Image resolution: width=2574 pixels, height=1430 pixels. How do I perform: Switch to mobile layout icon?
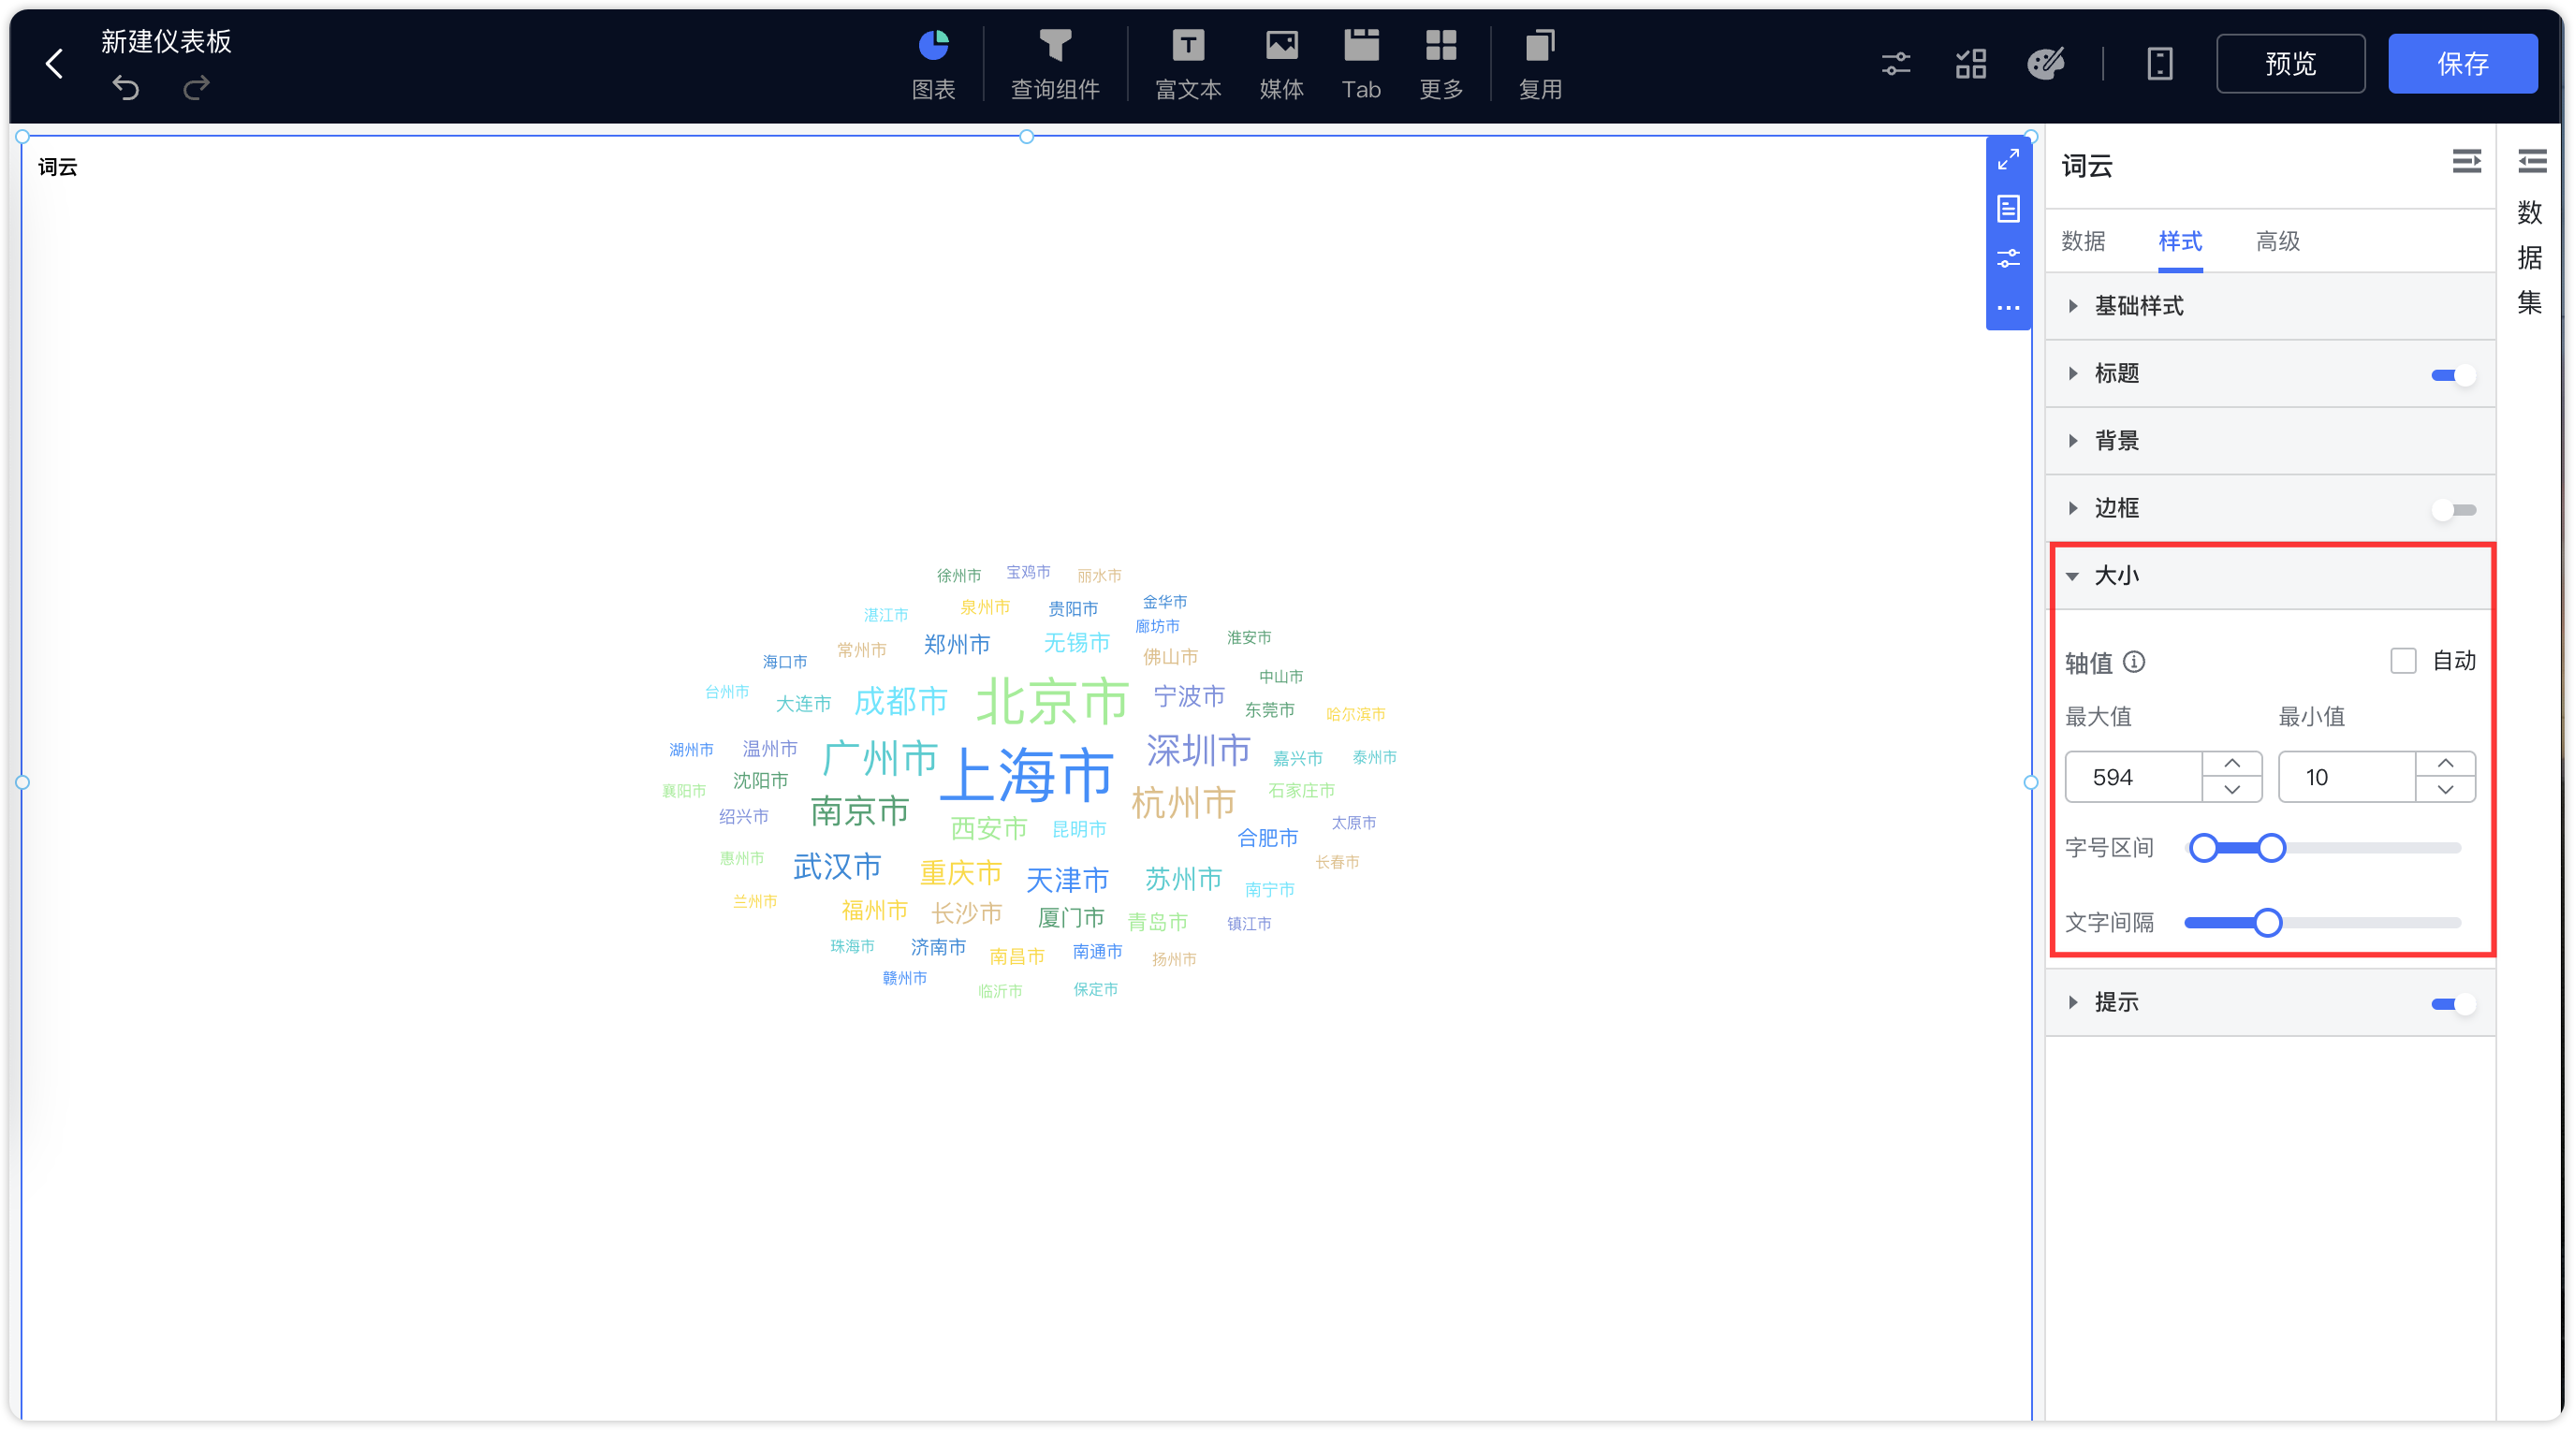point(2159,64)
